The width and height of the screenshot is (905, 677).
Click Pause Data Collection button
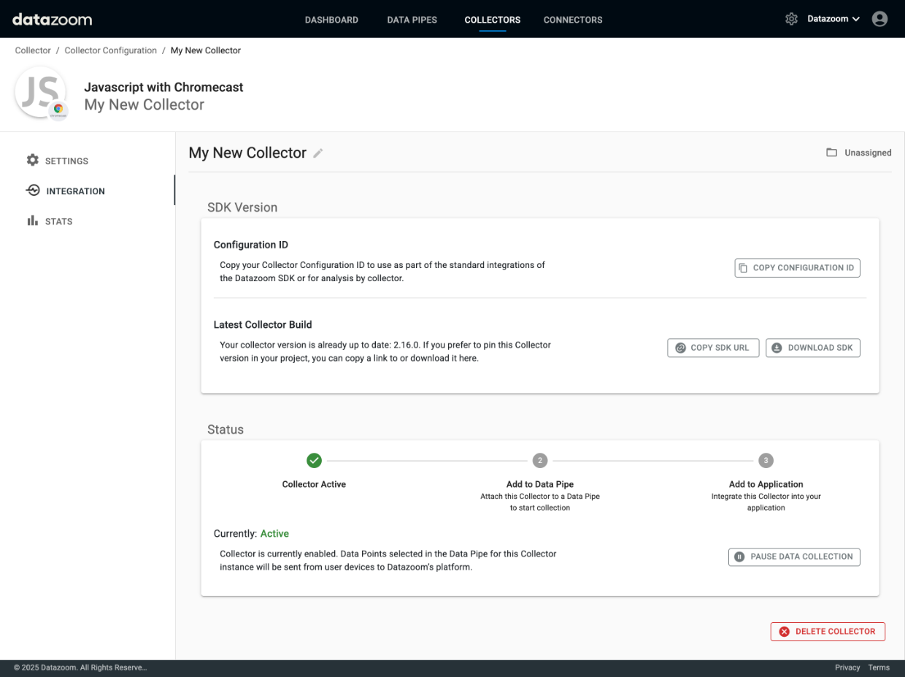click(794, 556)
